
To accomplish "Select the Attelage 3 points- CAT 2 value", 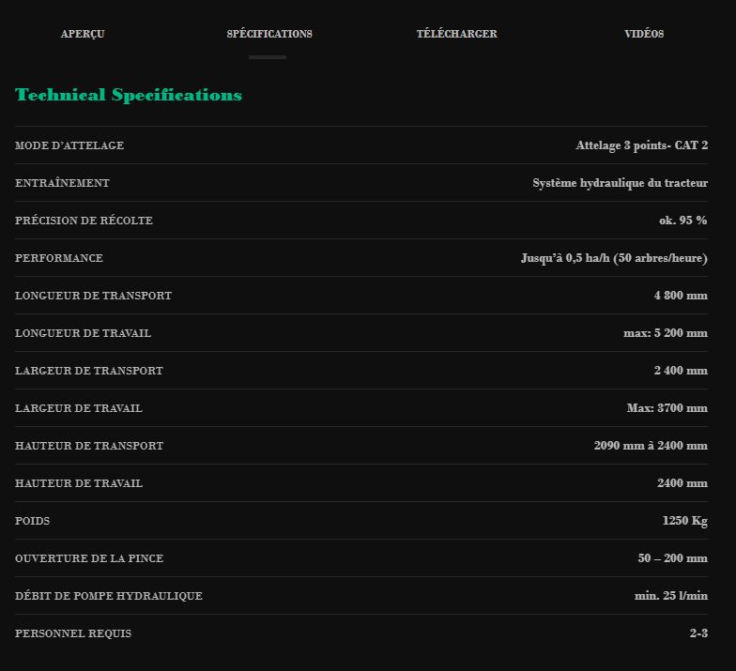I will point(641,145).
